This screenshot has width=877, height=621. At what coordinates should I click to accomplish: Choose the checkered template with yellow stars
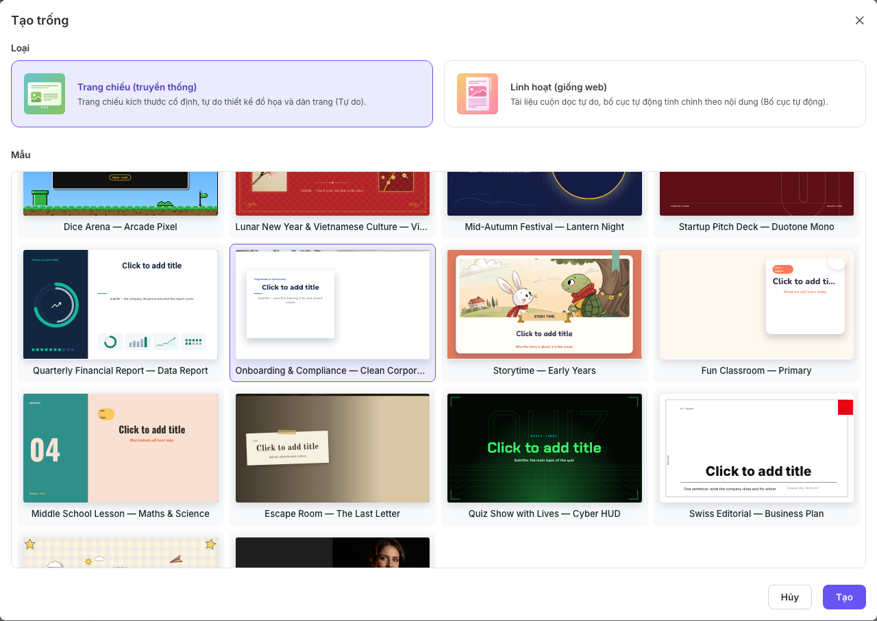click(x=121, y=553)
